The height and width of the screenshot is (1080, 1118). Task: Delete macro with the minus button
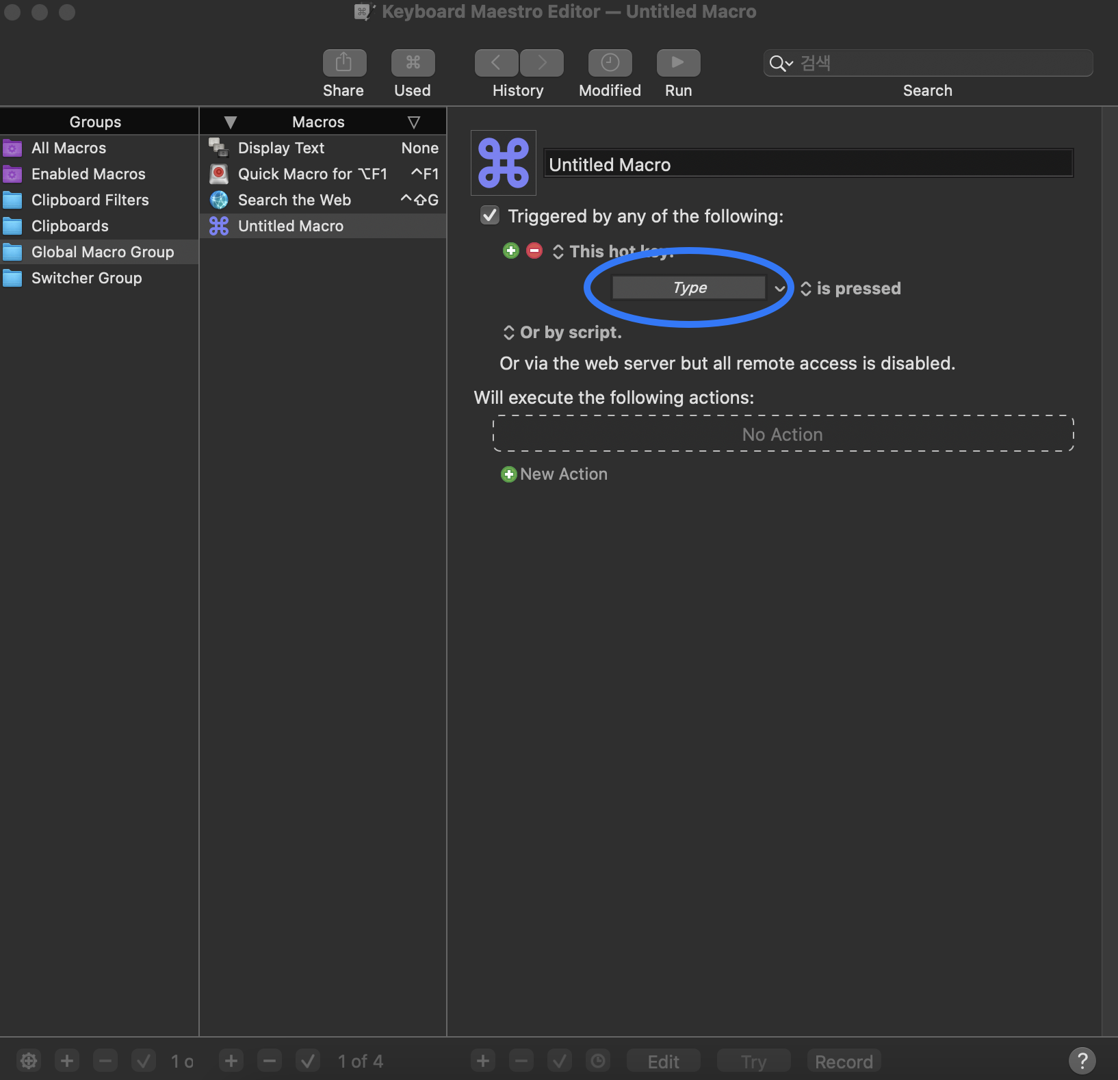coord(270,1061)
